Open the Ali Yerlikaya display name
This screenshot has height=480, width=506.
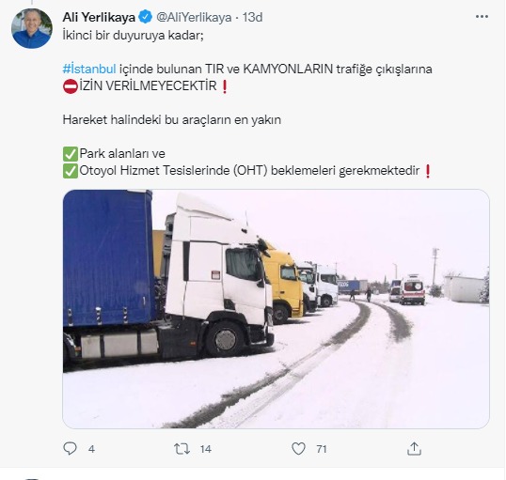click(99, 17)
